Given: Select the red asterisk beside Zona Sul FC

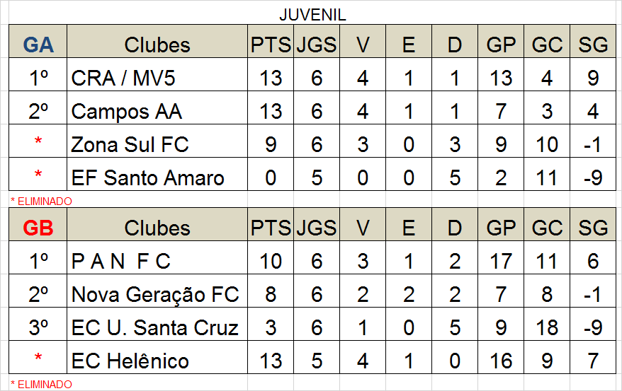Looking at the screenshot, I should click(38, 141).
